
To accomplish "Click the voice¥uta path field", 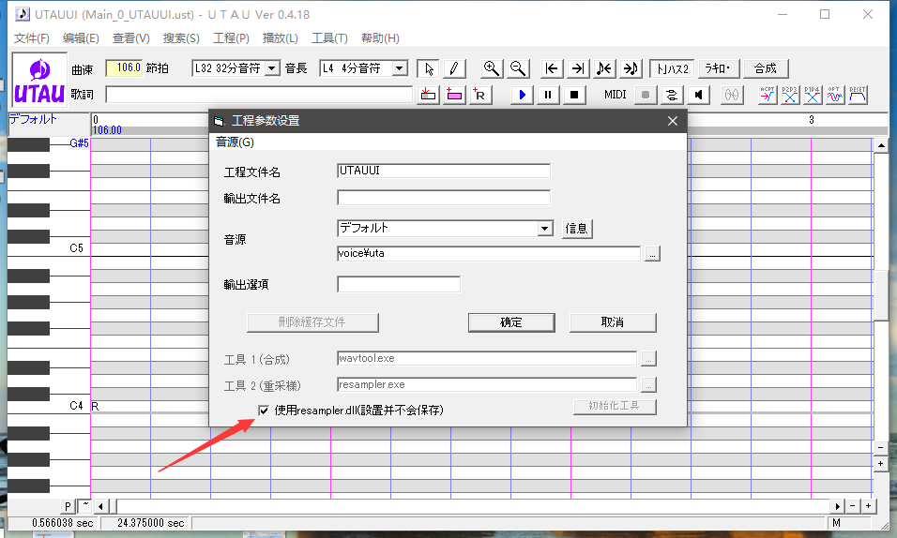I will coord(489,253).
